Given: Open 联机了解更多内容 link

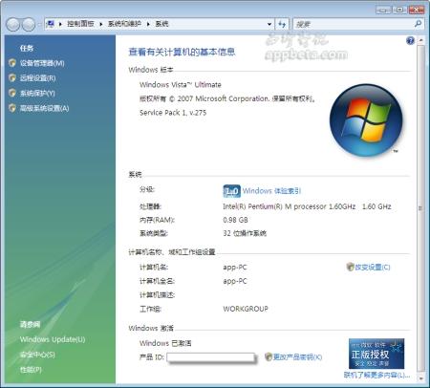Looking at the screenshot, I should pyautogui.click(x=376, y=375).
